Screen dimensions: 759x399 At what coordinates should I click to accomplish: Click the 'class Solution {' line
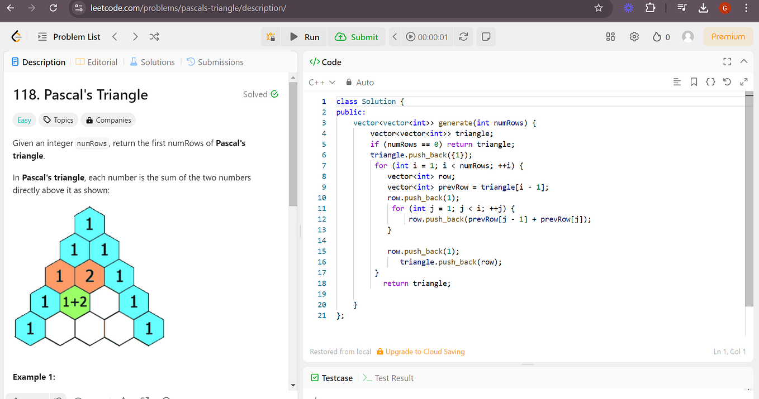tap(369, 102)
